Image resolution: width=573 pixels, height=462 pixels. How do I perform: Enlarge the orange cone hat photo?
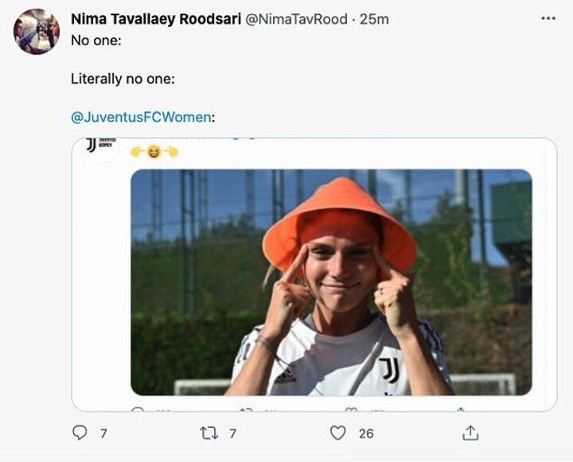pyautogui.click(x=330, y=282)
